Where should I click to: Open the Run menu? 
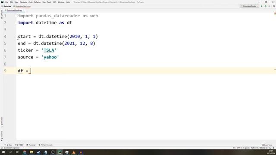(44, 2)
